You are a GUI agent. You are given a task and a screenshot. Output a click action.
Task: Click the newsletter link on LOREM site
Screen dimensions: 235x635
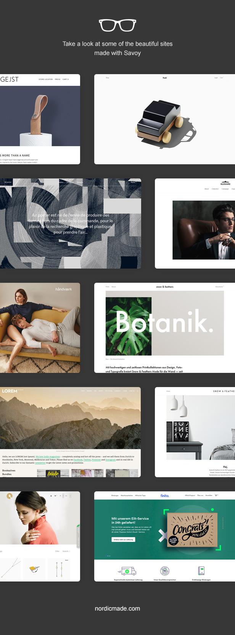click(40, 463)
